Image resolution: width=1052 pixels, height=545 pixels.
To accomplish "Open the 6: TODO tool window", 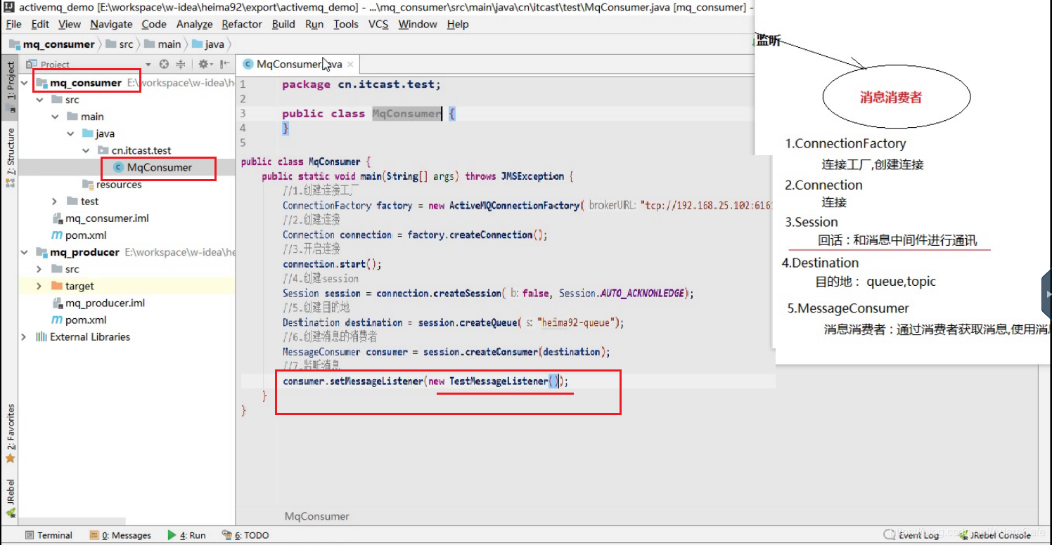I will (245, 535).
